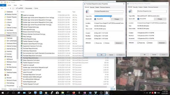Select Purchase Requisition.doc file
170x95 pixels.
(30, 48)
